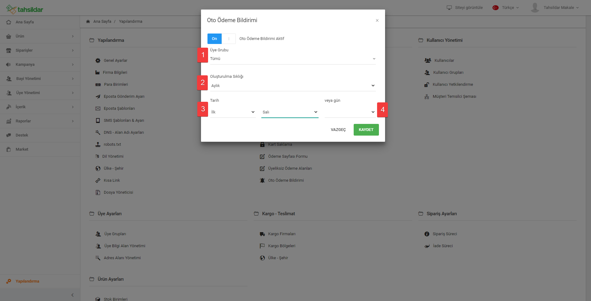This screenshot has width=591, height=301.
Task: Expand Raporlar menu via chevron arrow
Action: 73,121
